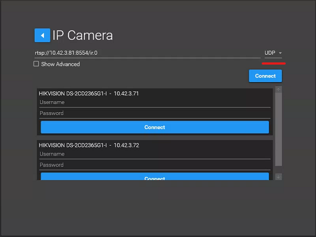The width and height of the screenshot is (316, 237).
Task: Select the HIKVISION 10.42.3.71 camera title
Action: coord(89,94)
